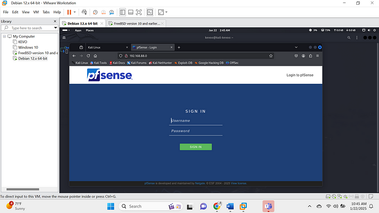379x213 pixels.
Task: Click the Kali volume icon
Action: pyautogui.click(x=369, y=30)
